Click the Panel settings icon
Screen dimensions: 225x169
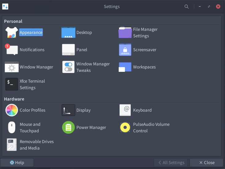pos(68,50)
